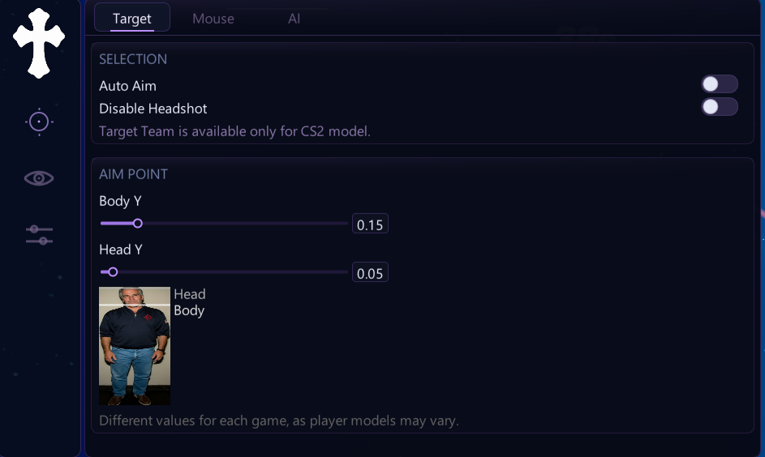Enable the Auto Aim toggle

pos(719,83)
